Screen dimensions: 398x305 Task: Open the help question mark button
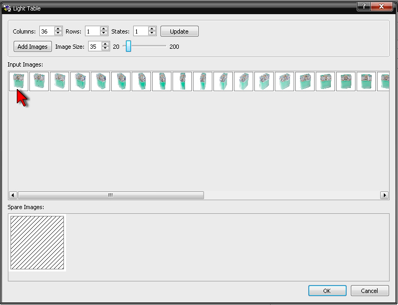(363, 6)
